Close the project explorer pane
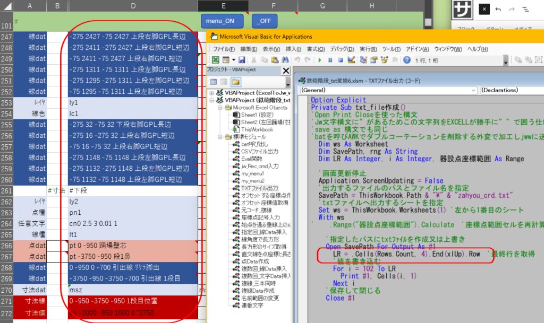544x323 pixels. (x=285, y=71)
